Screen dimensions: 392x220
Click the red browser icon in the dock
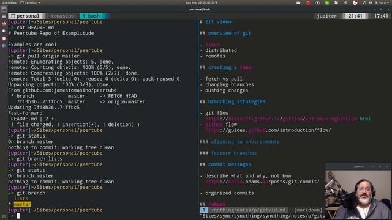point(4,24)
